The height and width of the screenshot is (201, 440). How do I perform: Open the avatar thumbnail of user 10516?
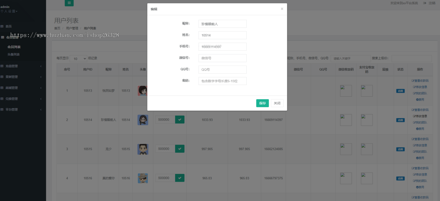[x=143, y=178]
